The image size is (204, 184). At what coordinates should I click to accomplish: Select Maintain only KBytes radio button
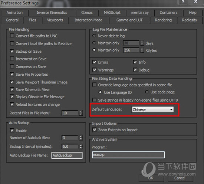click(x=94, y=50)
